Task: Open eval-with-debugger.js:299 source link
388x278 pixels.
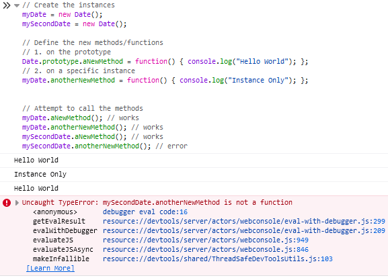Action: [x=243, y=221]
